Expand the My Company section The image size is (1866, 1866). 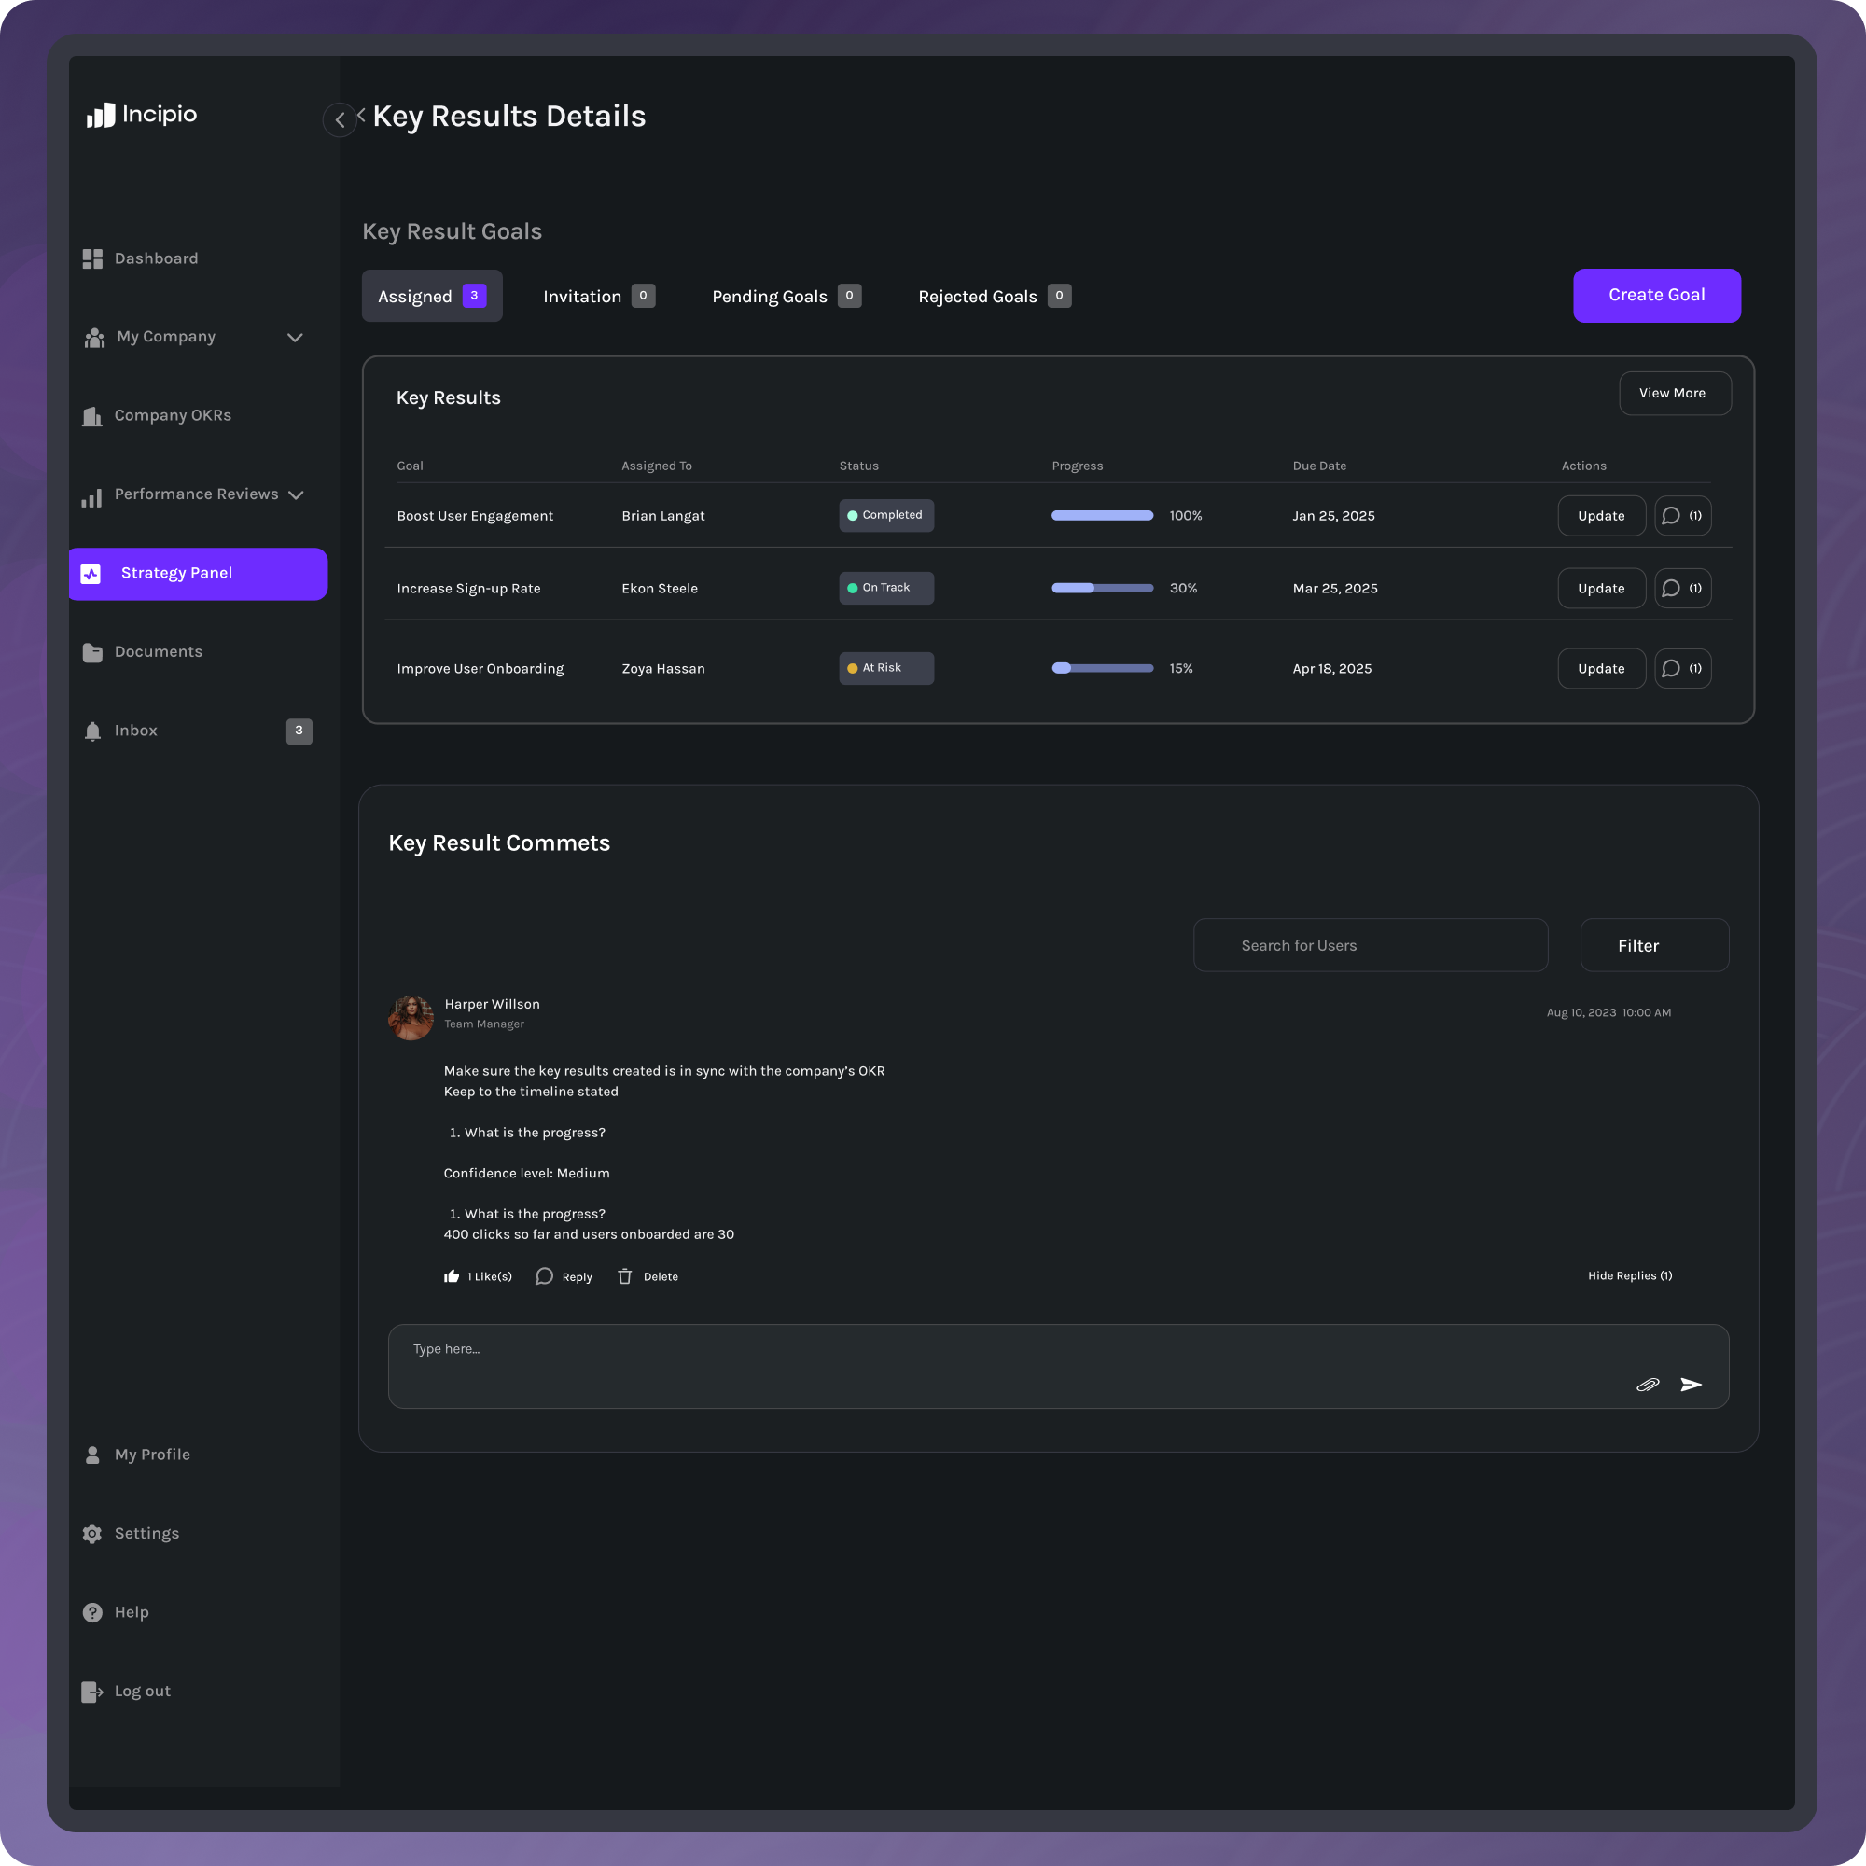(x=297, y=337)
